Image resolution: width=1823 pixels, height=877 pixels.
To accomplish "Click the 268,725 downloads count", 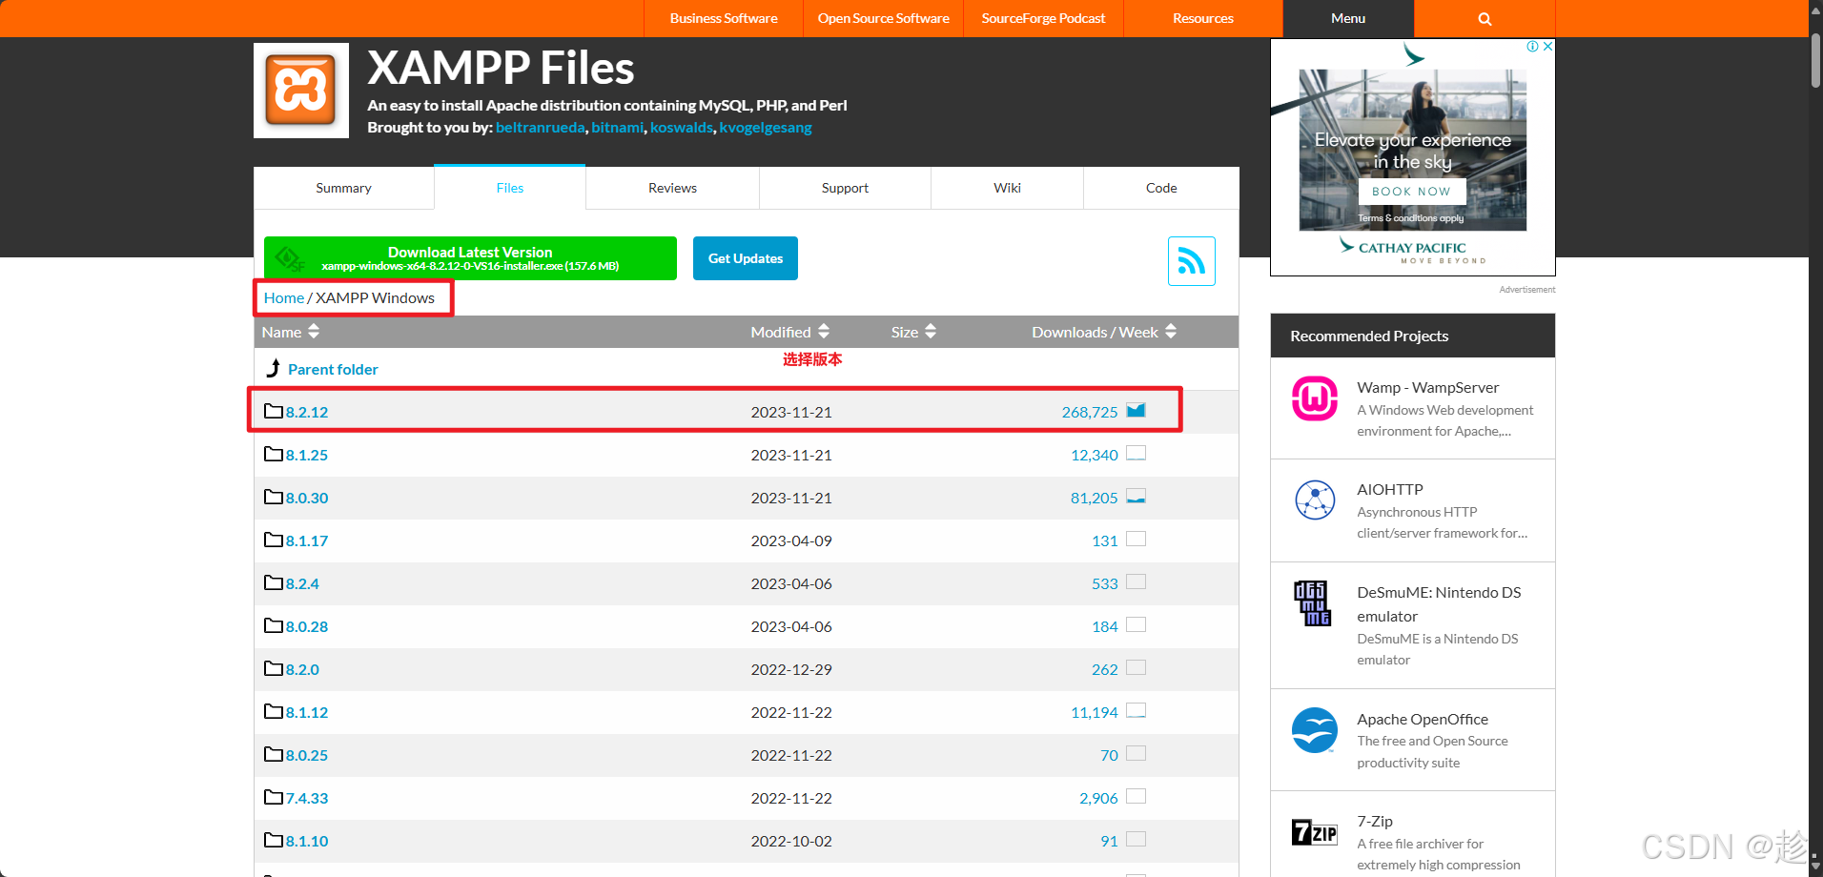I will pos(1090,412).
